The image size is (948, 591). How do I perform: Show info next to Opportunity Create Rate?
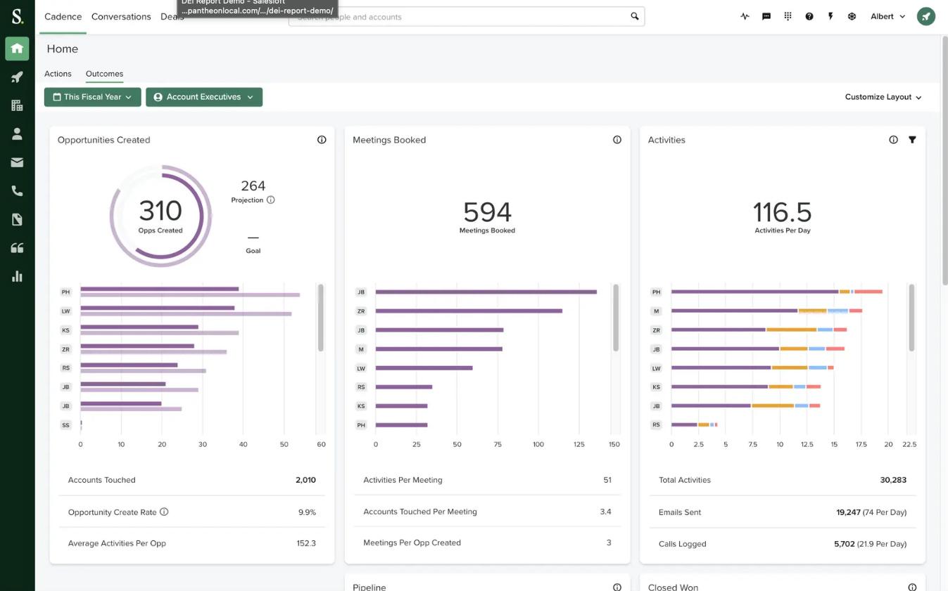[164, 512]
